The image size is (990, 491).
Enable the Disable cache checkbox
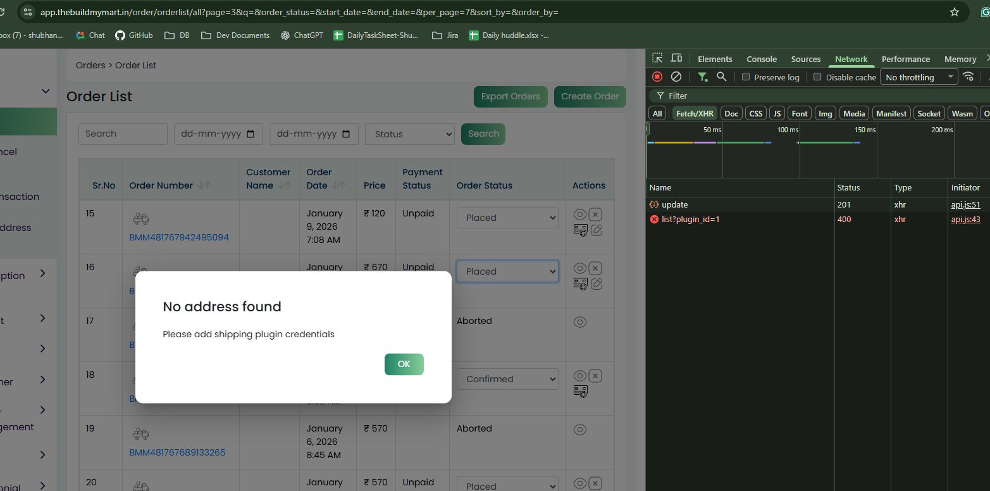click(x=817, y=77)
